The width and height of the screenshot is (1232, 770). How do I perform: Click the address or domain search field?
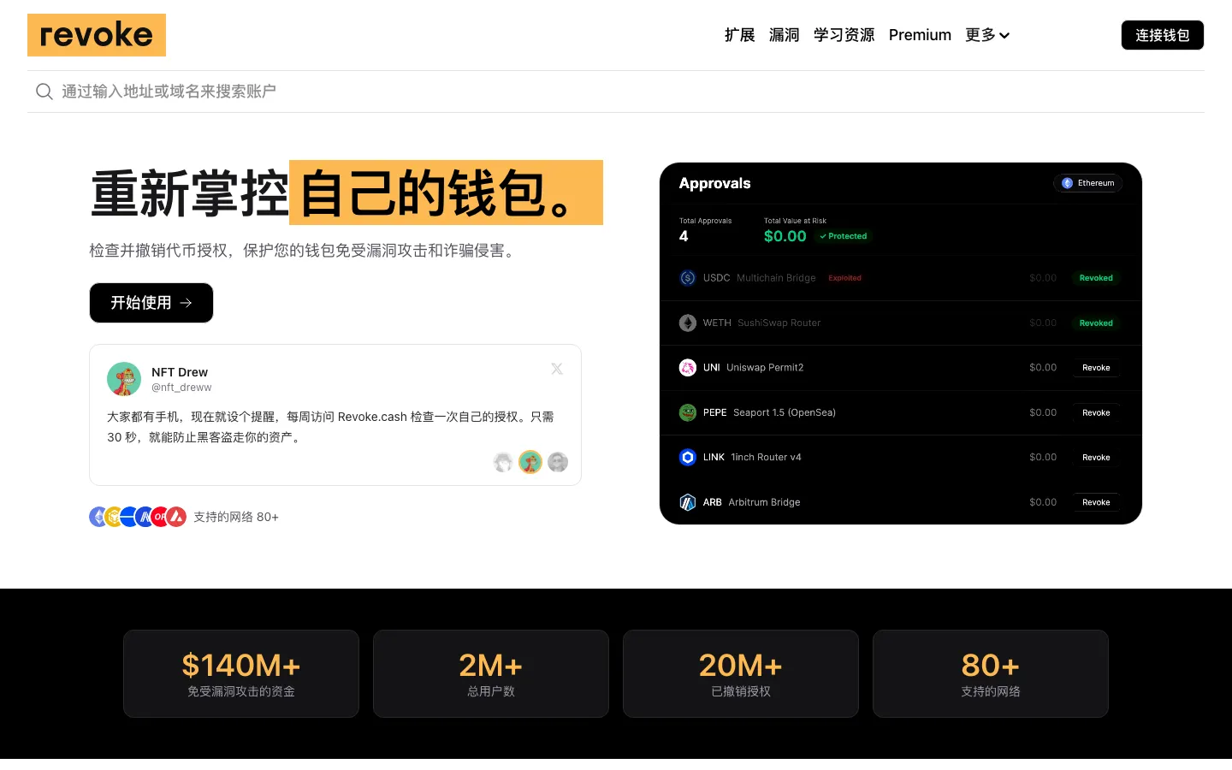click(x=616, y=92)
